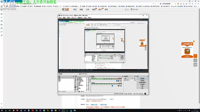Click the OBS icon on taskbar

(63, 111)
